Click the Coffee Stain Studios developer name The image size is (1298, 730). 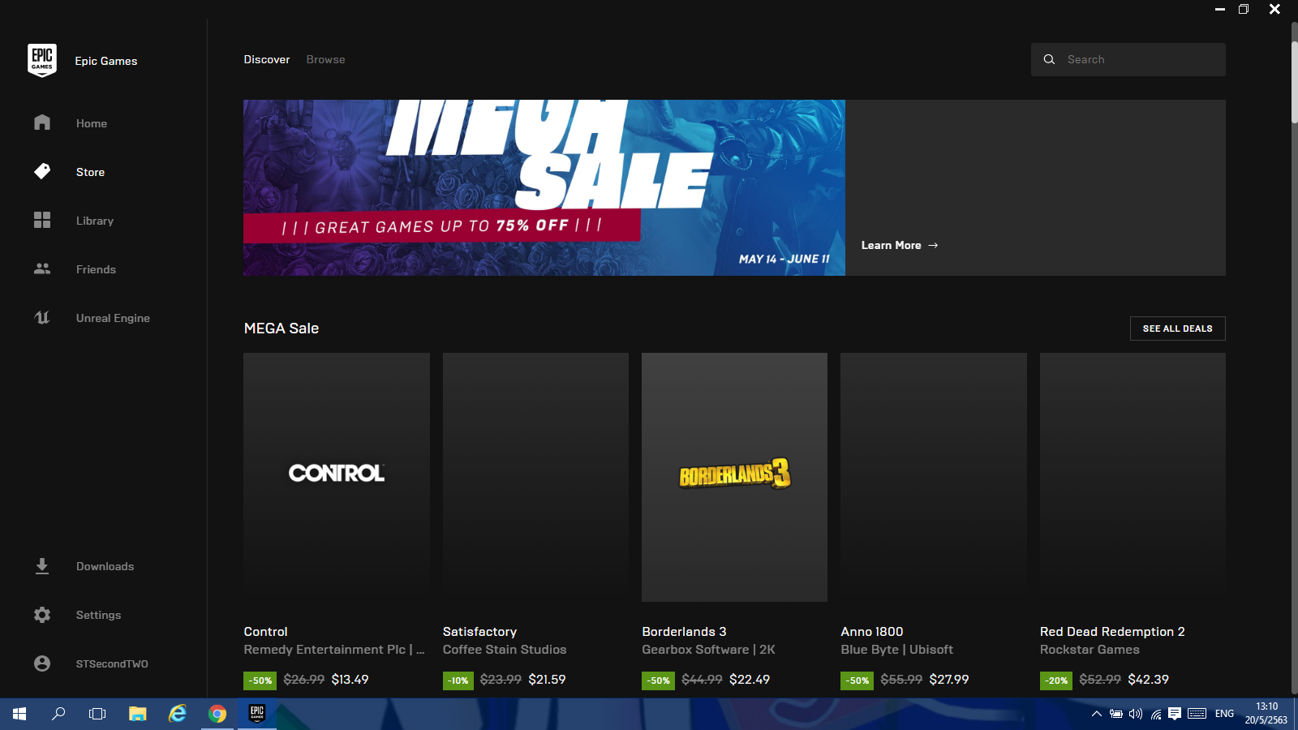point(505,649)
